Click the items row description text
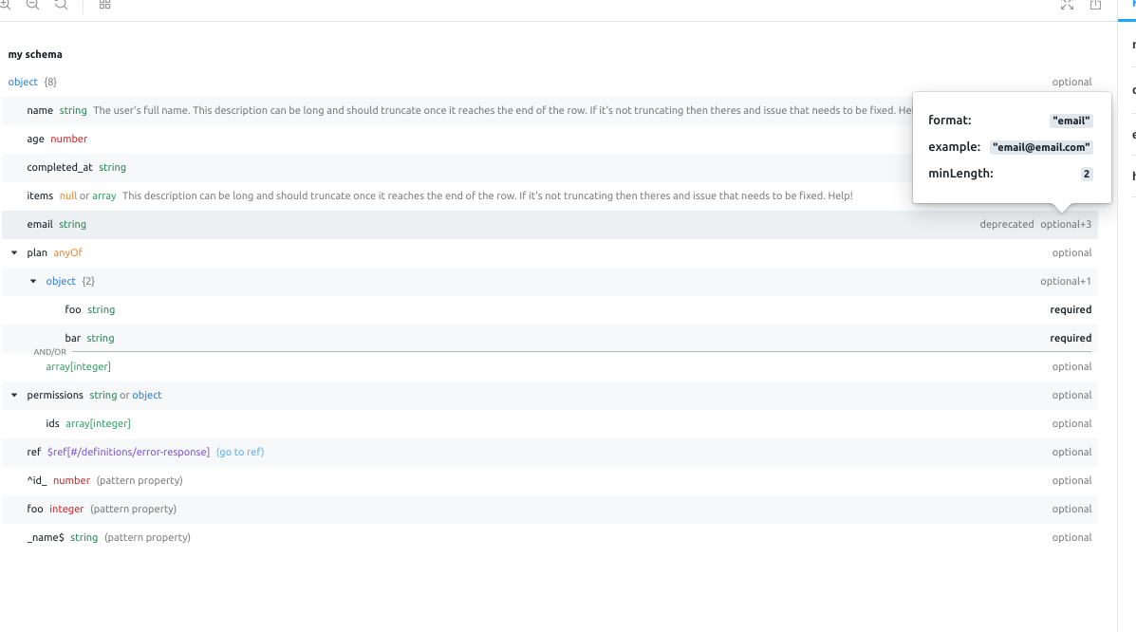The image size is (1136, 632). point(488,195)
